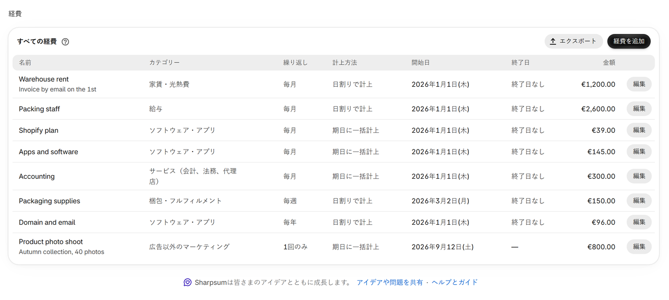Viewport: 669px width, 300px height.
Task: Click the 開始日 column header
Action: coord(421,63)
